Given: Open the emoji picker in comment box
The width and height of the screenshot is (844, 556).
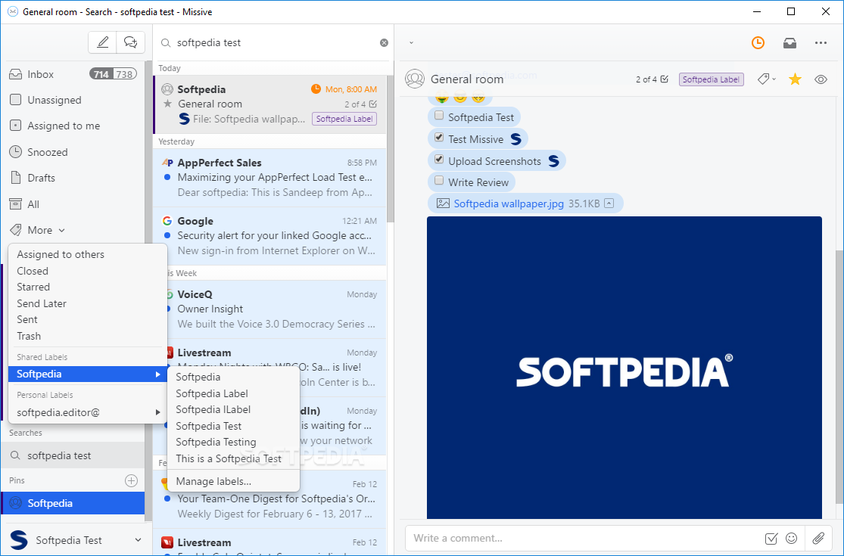Looking at the screenshot, I should 791,539.
